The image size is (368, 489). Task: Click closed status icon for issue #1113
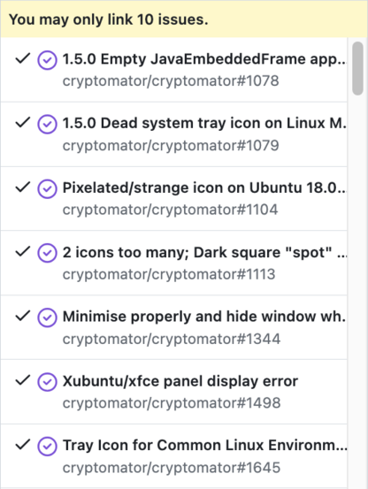pyautogui.click(x=47, y=253)
